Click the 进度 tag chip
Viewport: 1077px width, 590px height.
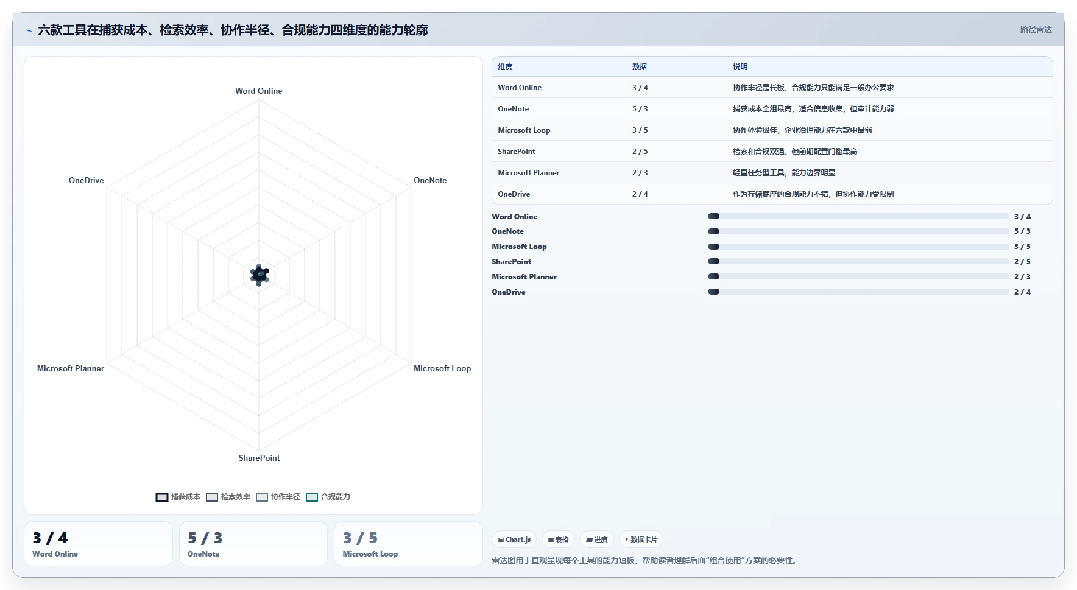597,539
